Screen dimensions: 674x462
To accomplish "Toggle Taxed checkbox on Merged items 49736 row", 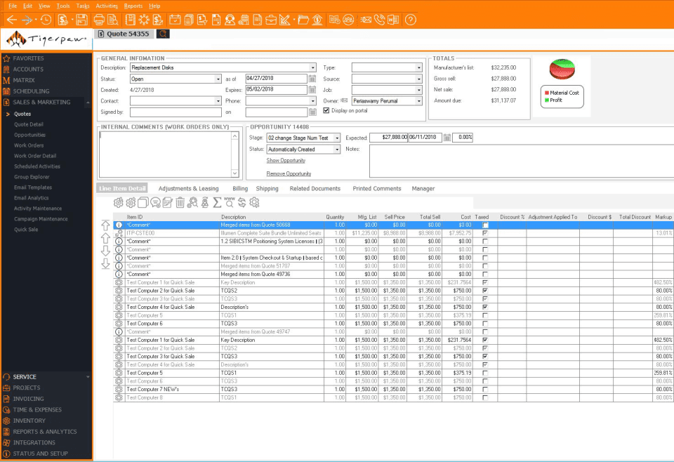I will [x=485, y=275].
